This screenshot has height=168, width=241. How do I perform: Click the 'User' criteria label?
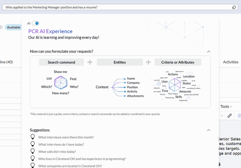tap(165, 81)
